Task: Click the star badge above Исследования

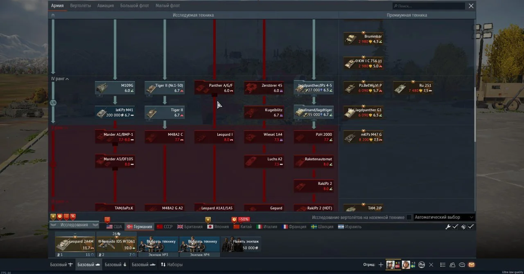Action: [53, 216]
